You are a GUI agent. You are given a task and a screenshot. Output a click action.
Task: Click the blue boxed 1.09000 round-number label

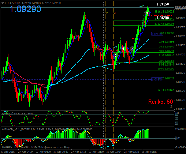(x=157, y=34)
